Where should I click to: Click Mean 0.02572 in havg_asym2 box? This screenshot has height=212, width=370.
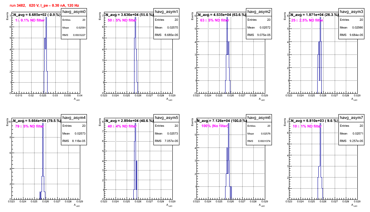click(x=259, y=27)
